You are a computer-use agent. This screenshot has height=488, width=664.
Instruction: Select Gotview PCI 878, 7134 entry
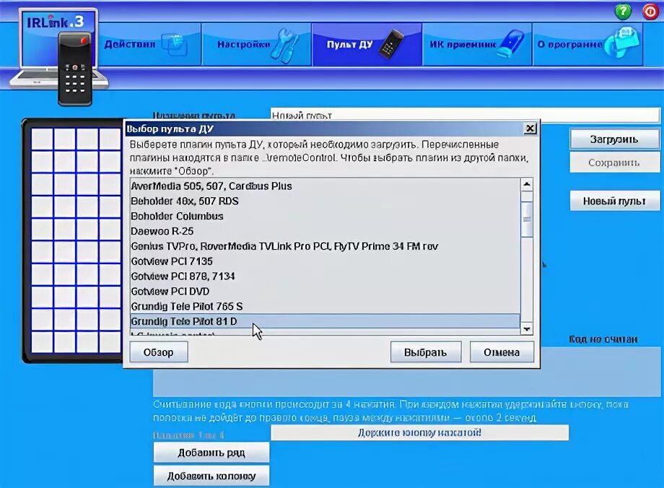pyautogui.click(x=325, y=276)
